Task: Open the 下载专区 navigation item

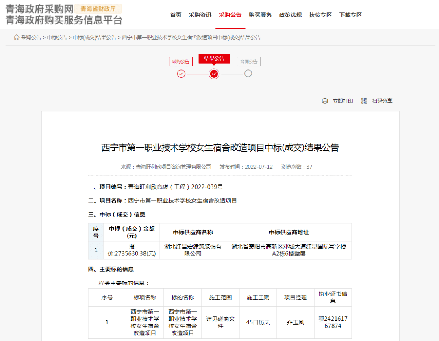Action: pyautogui.click(x=350, y=15)
